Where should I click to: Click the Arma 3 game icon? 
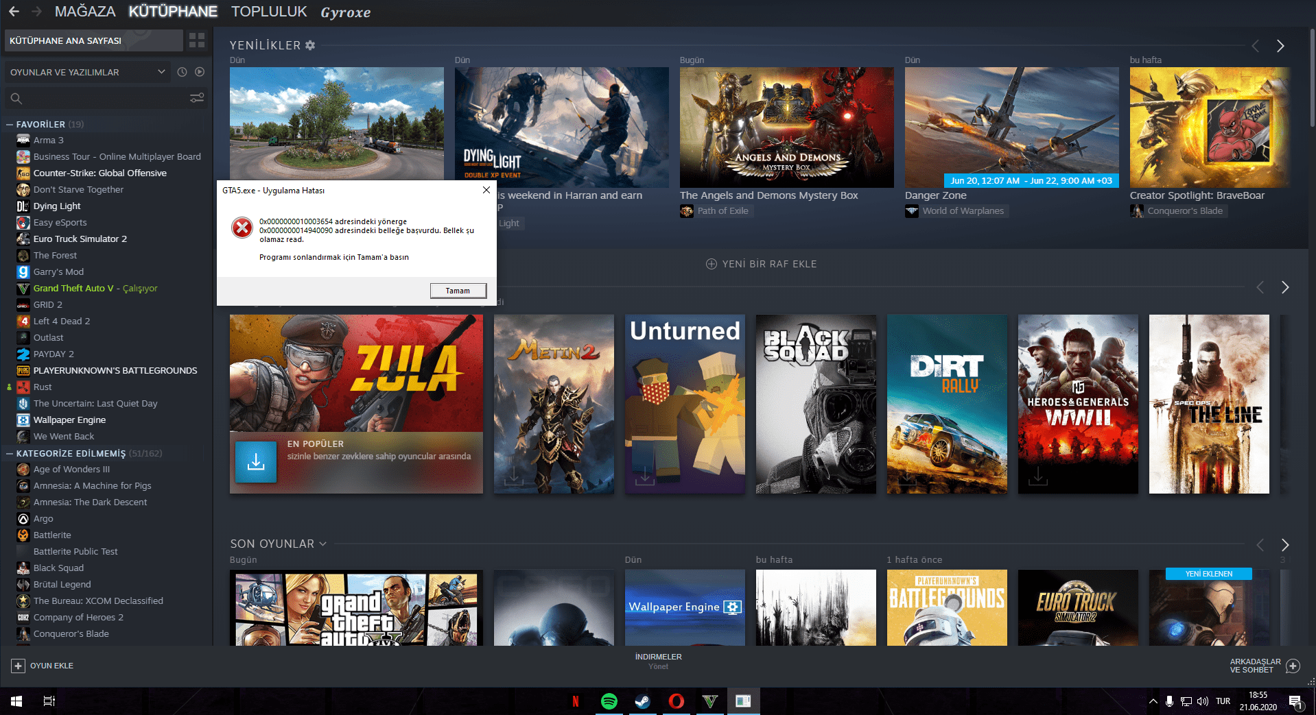23,141
